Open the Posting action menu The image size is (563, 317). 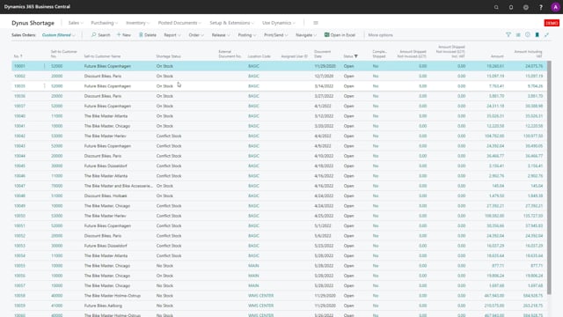247,35
